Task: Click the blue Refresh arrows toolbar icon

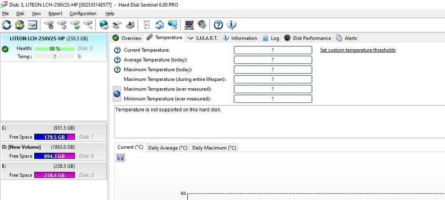Action: [x=7, y=25]
